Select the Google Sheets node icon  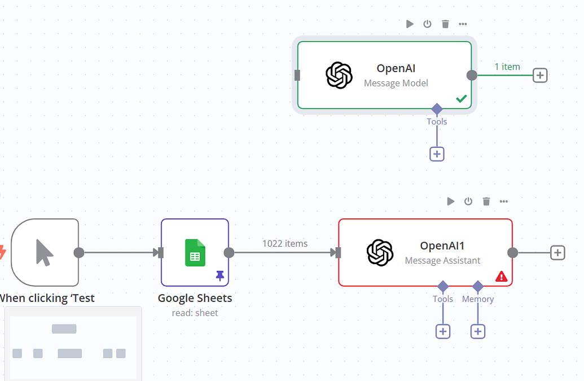(x=195, y=252)
